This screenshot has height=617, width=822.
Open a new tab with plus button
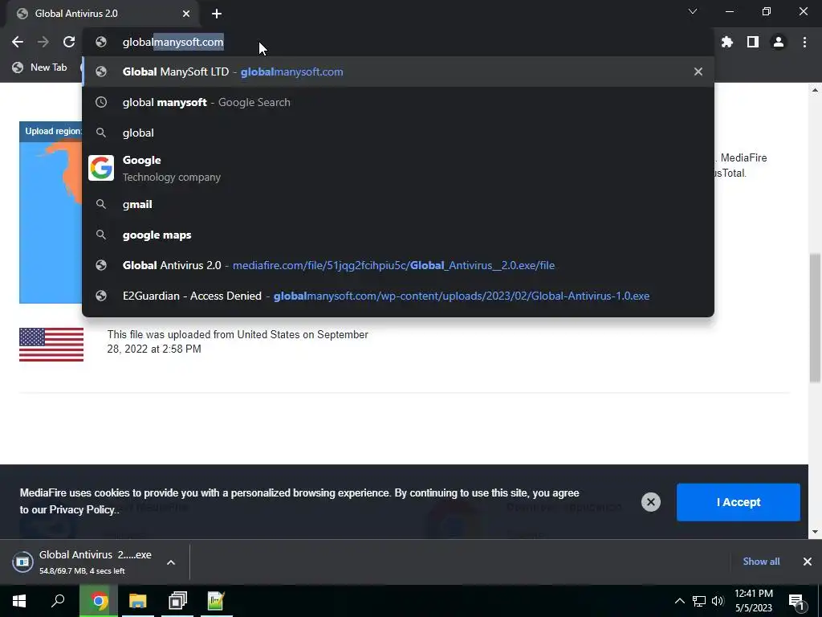coord(217,14)
